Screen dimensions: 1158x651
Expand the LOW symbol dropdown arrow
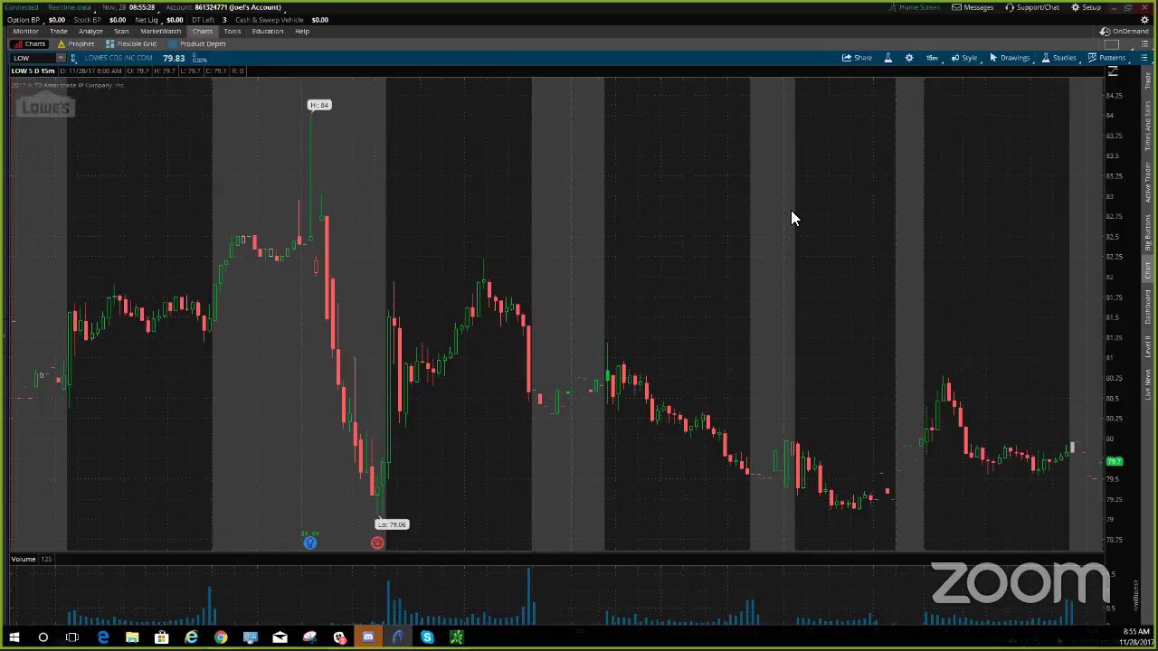tap(61, 58)
